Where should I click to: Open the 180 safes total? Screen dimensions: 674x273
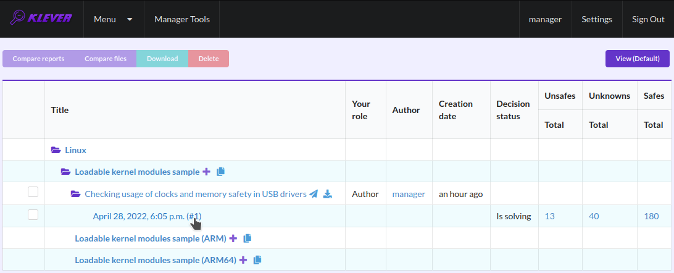[651, 216]
